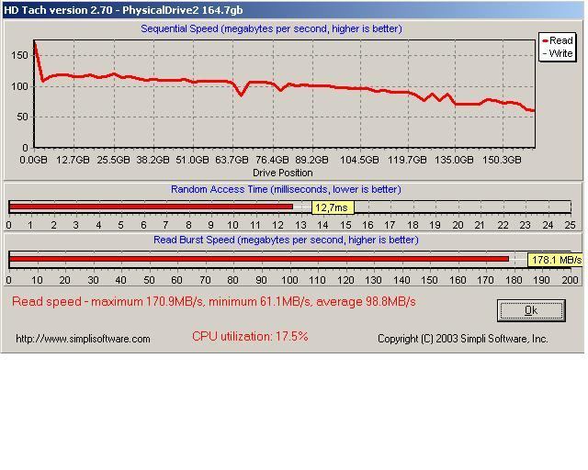Screen dimensions: 588x470
Task: Click the Sequential Speed chart title
Action: (271, 28)
